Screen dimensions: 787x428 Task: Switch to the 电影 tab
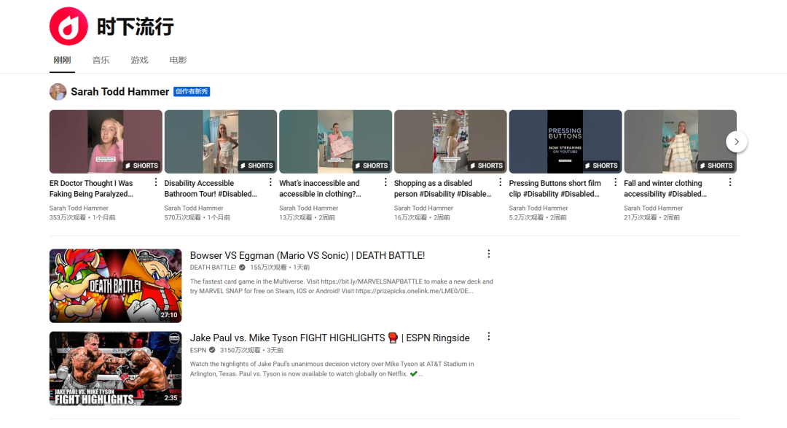click(178, 61)
